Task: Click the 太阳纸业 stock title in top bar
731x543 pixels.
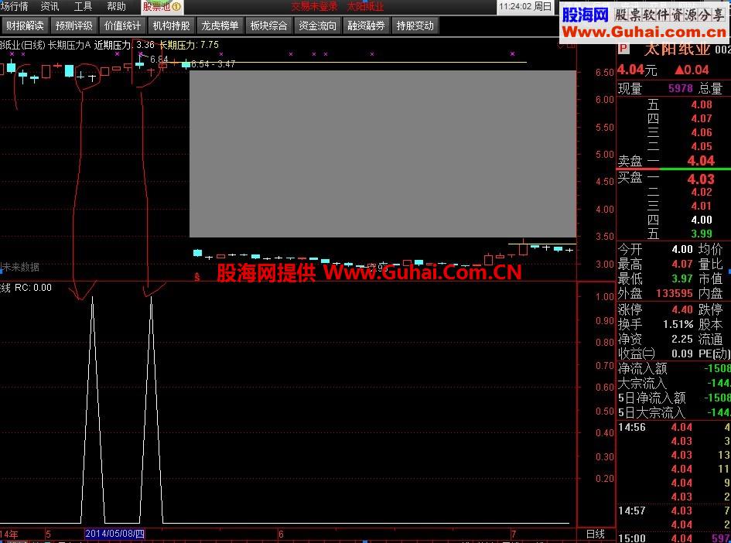Action: pos(365,6)
